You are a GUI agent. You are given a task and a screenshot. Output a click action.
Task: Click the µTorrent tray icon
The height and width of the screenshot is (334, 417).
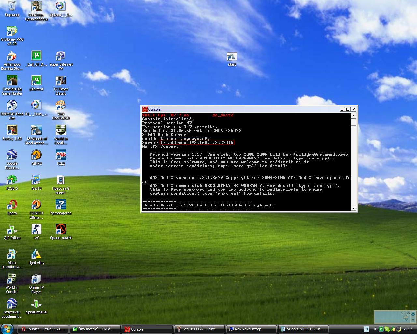(381, 329)
